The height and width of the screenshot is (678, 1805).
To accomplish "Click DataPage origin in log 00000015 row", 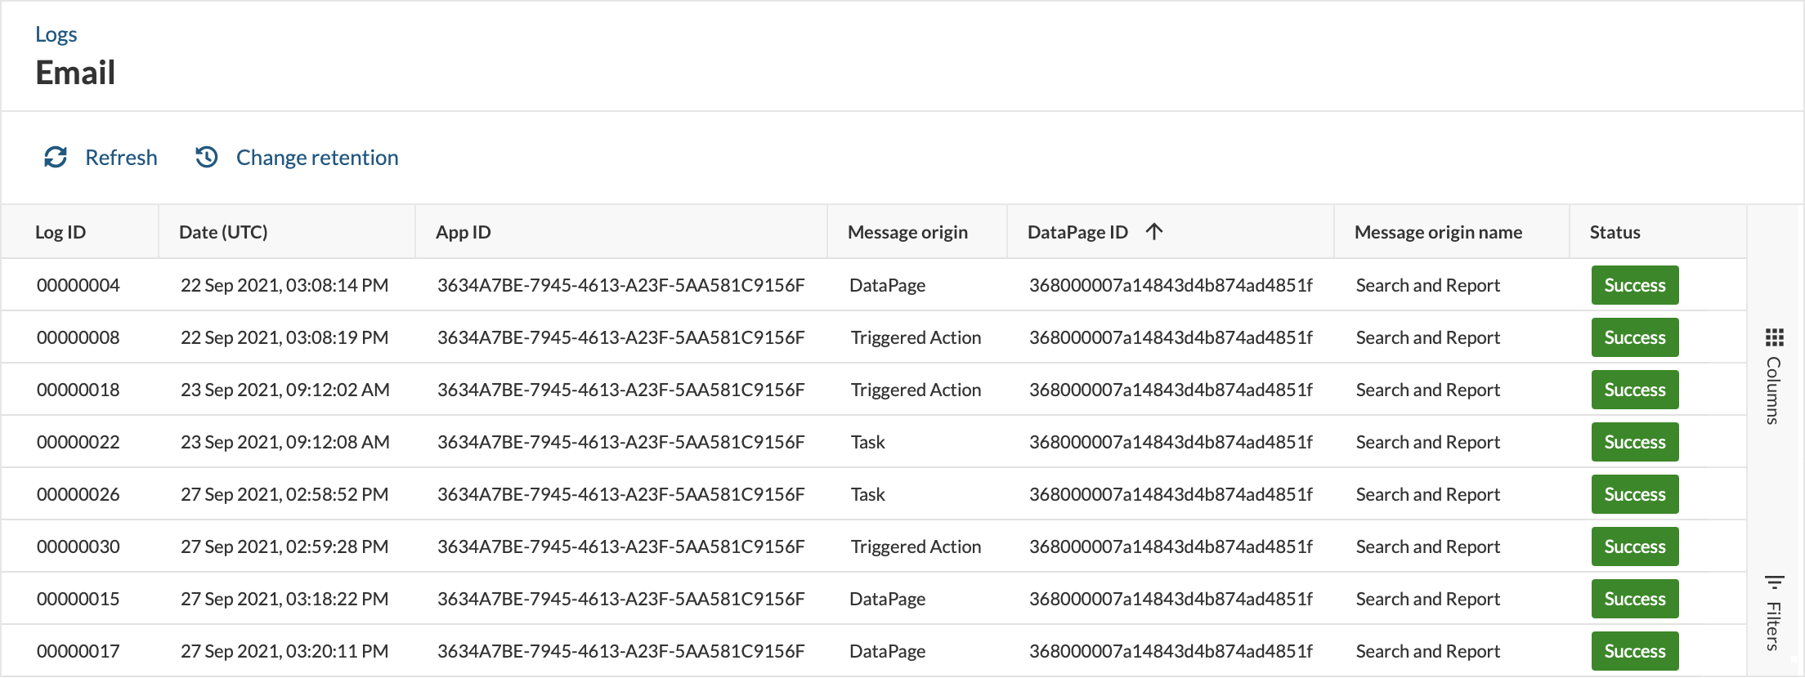I will click(x=888, y=599).
